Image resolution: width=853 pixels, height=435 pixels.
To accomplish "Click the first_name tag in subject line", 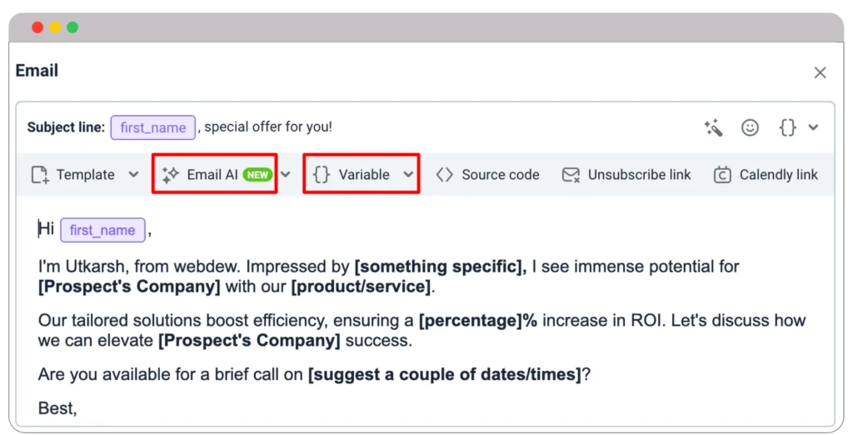I will point(153,127).
